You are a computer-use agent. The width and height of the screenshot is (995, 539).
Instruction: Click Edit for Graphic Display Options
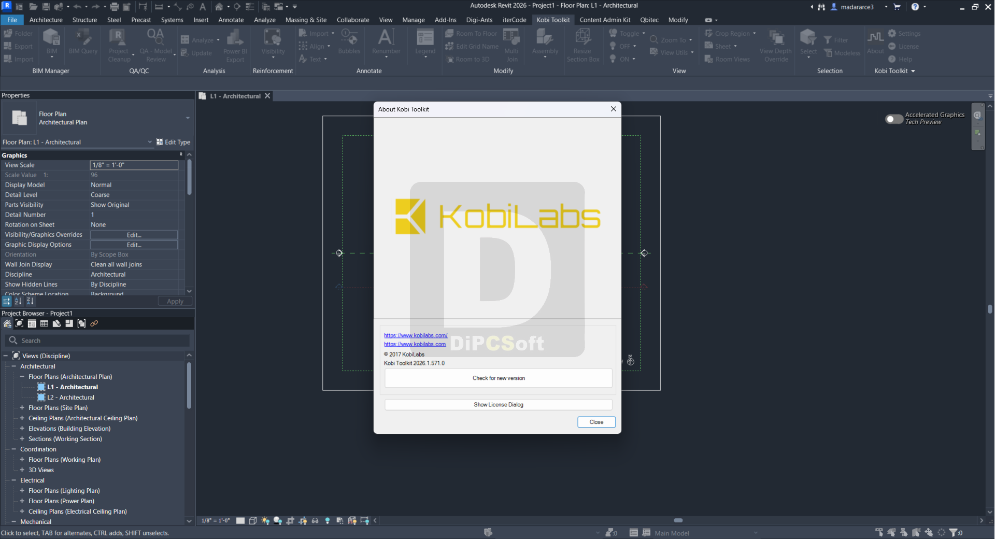[x=134, y=245]
